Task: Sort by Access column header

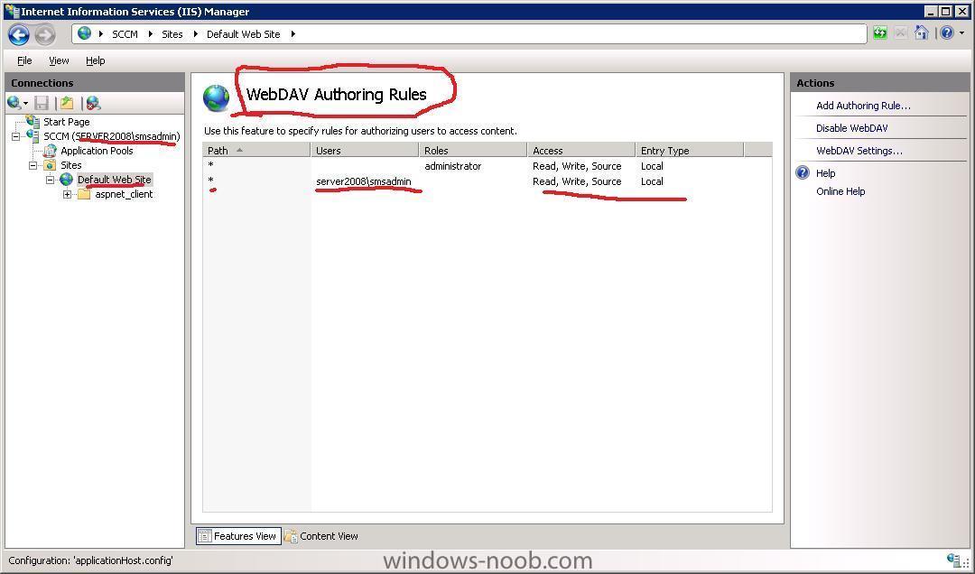Action: coord(580,150)
